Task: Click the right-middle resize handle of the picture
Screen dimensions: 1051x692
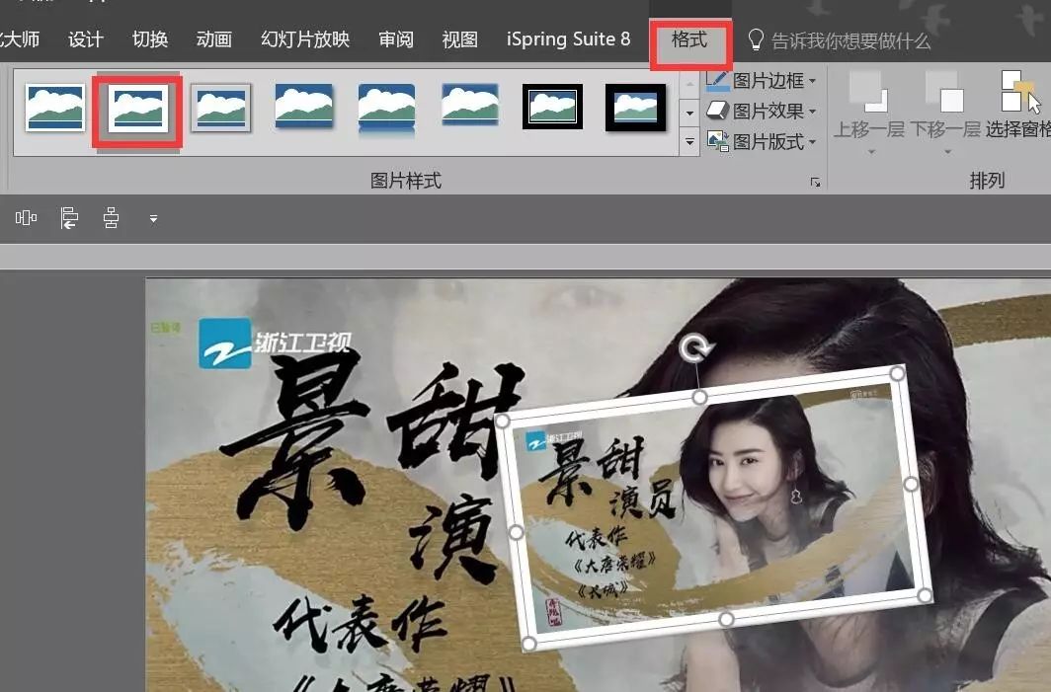Action: (911, 484)
